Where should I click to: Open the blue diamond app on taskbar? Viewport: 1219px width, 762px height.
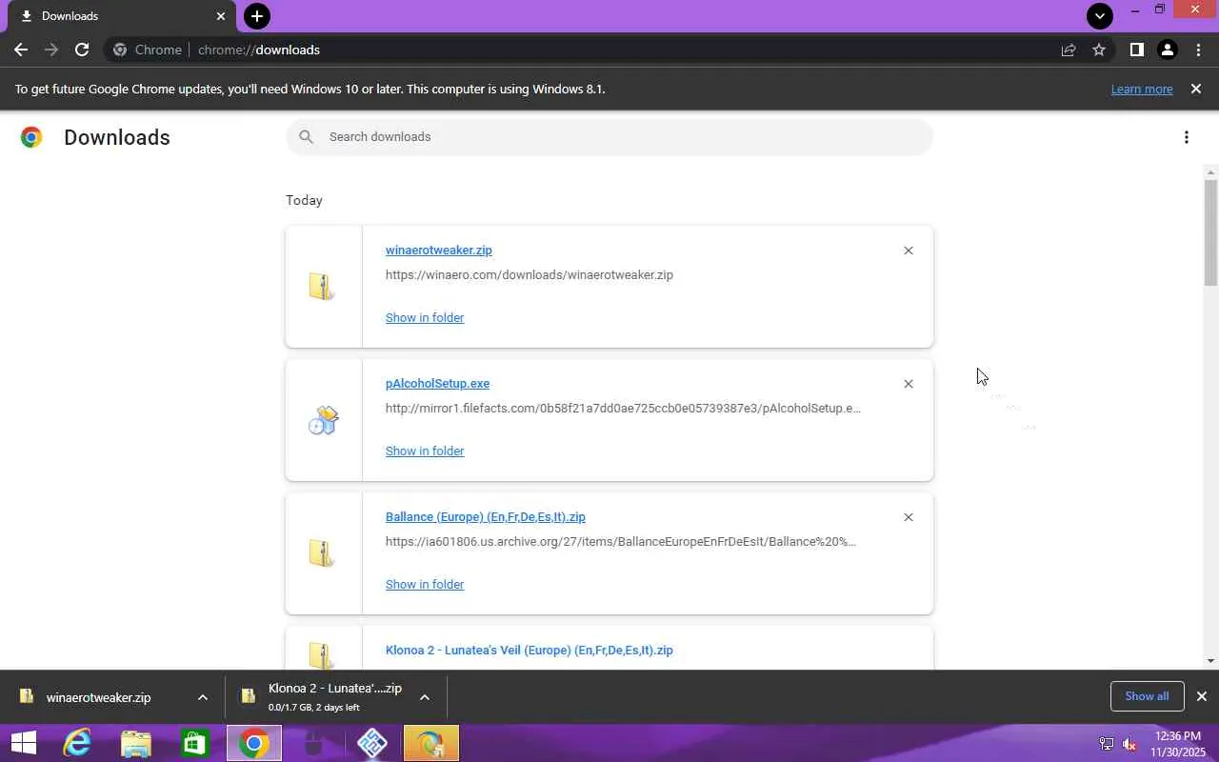[372, 743]
